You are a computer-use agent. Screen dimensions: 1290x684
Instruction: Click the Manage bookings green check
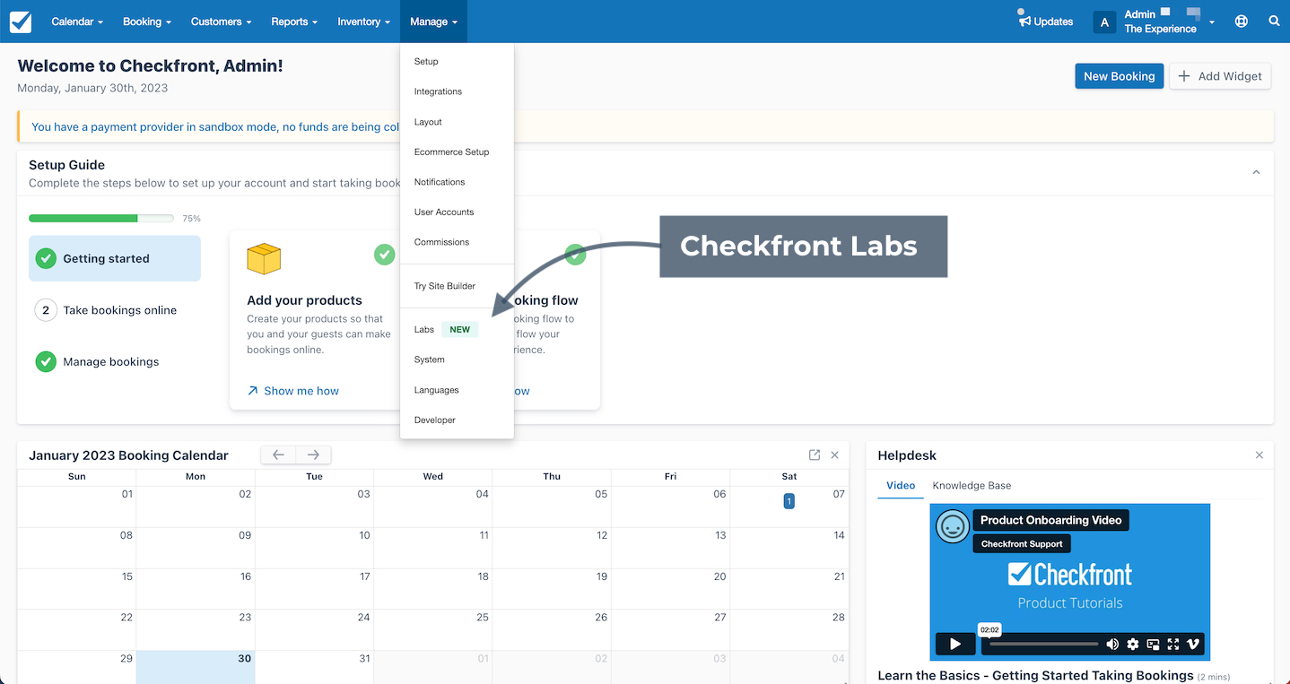tap(46, 361)
